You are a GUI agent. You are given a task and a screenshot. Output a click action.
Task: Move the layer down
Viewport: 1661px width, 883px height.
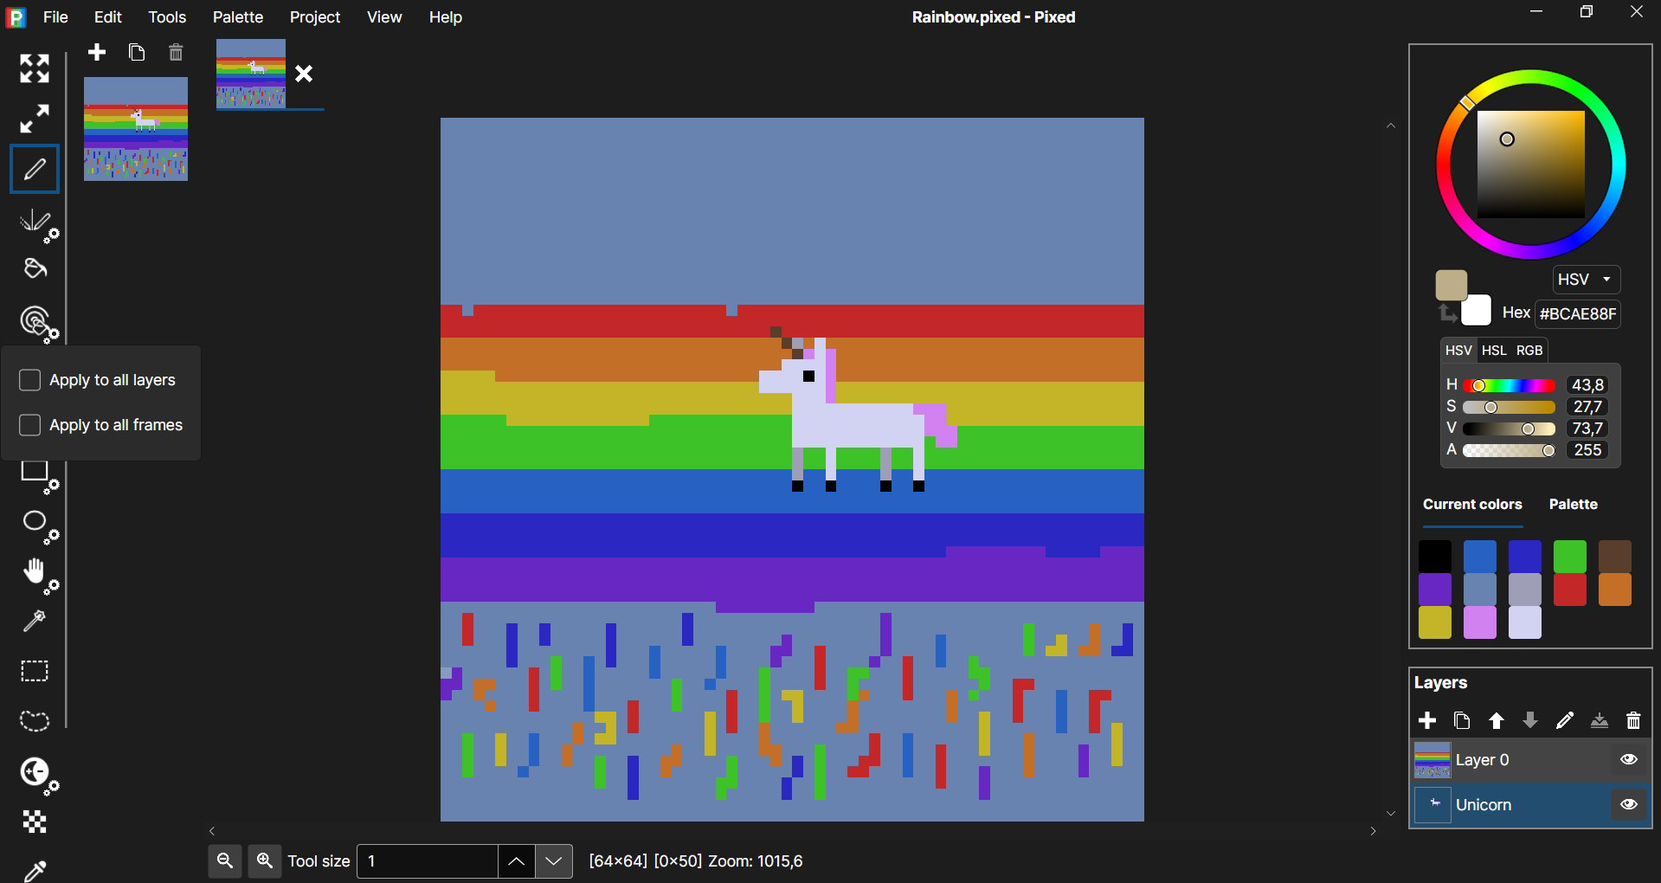click(1530, 720)
